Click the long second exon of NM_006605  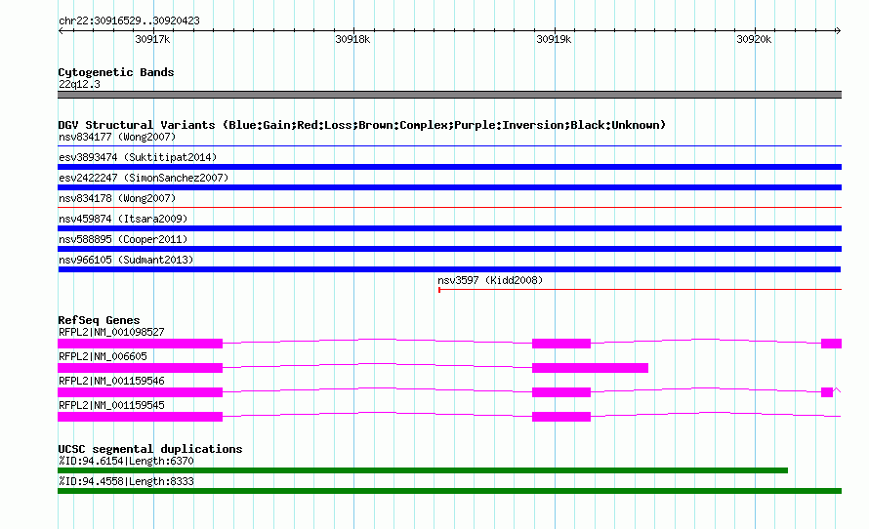[x=590, y=368]
